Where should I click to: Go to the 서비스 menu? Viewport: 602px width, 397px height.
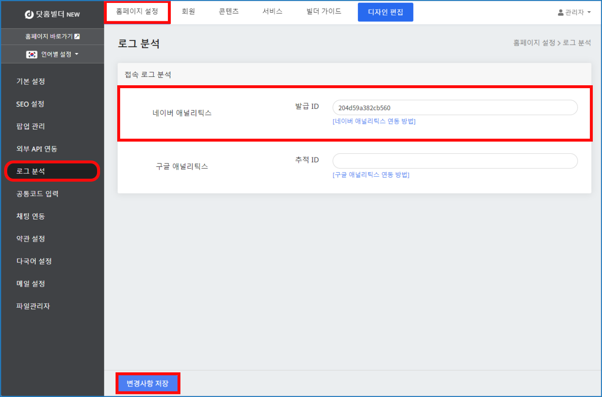tap(272, 12)
